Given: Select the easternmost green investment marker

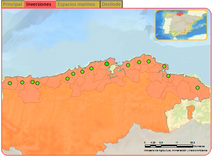Looking at the screenshot, I should [198, 88].
